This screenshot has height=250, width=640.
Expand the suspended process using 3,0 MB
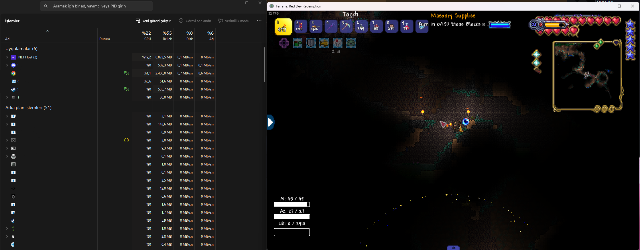[7, 140]
